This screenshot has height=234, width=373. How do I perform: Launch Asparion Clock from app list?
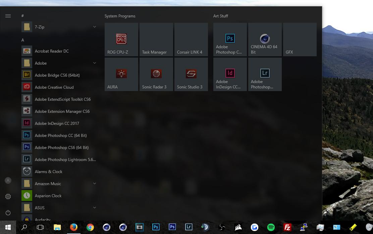click(59, 196)
